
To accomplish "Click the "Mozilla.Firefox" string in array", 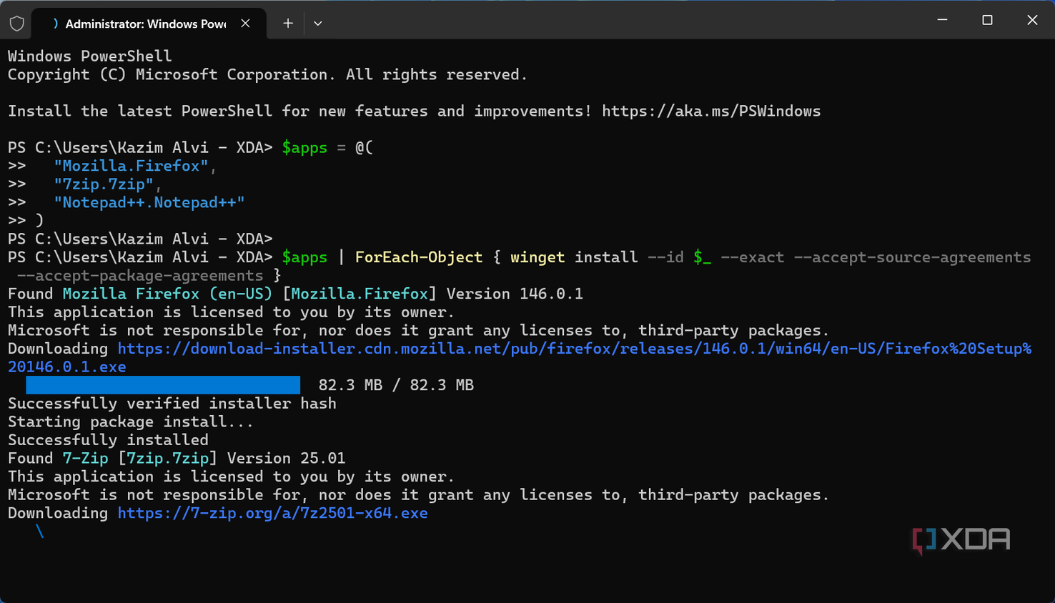I will click(131, 166).
